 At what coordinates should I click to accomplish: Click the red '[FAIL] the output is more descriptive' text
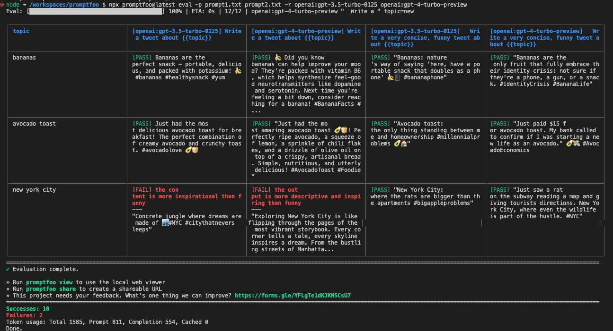[x=306, y=196]
